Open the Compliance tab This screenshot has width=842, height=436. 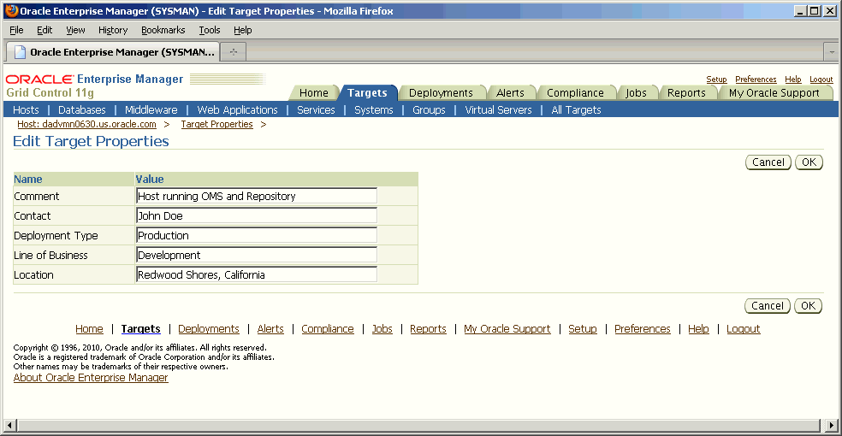click(x=575, y=93)
